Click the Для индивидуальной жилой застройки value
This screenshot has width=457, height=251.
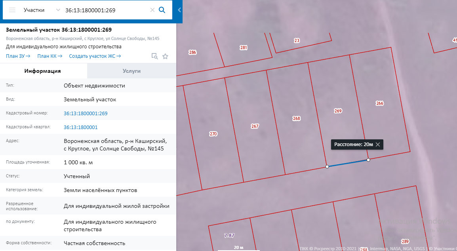(116, 206)
